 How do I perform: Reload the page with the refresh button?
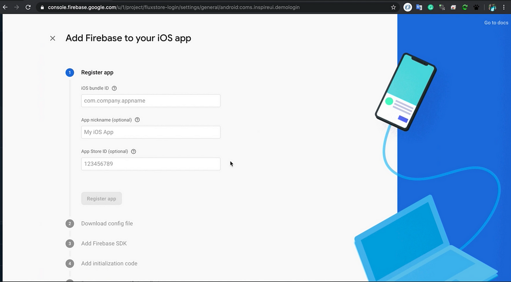(x=28, y=7)
